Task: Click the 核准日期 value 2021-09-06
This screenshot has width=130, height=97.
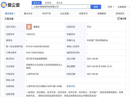Action: tap(92, 74)
